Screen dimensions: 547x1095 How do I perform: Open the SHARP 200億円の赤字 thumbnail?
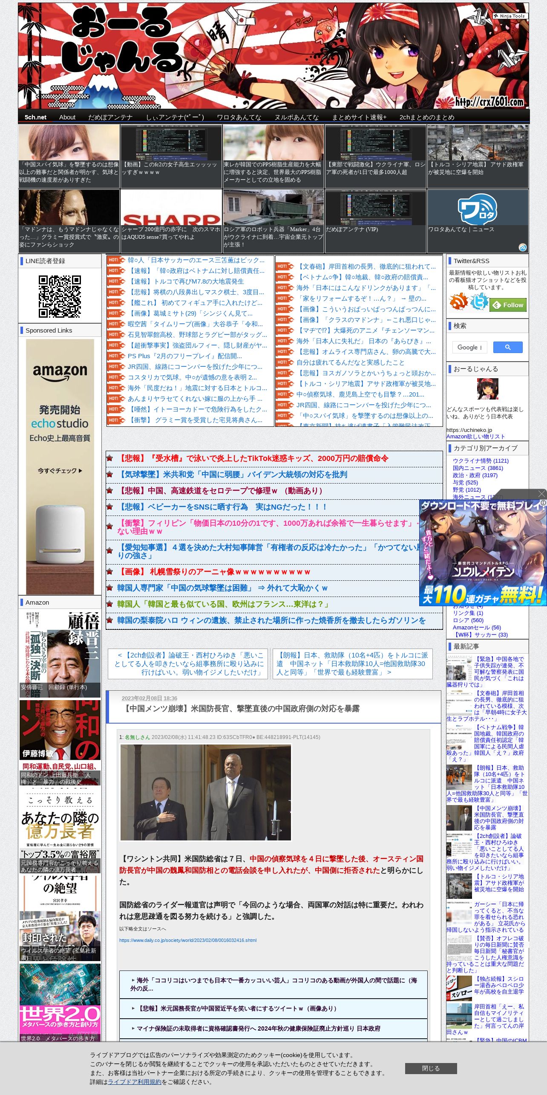[x=171, y=221]
